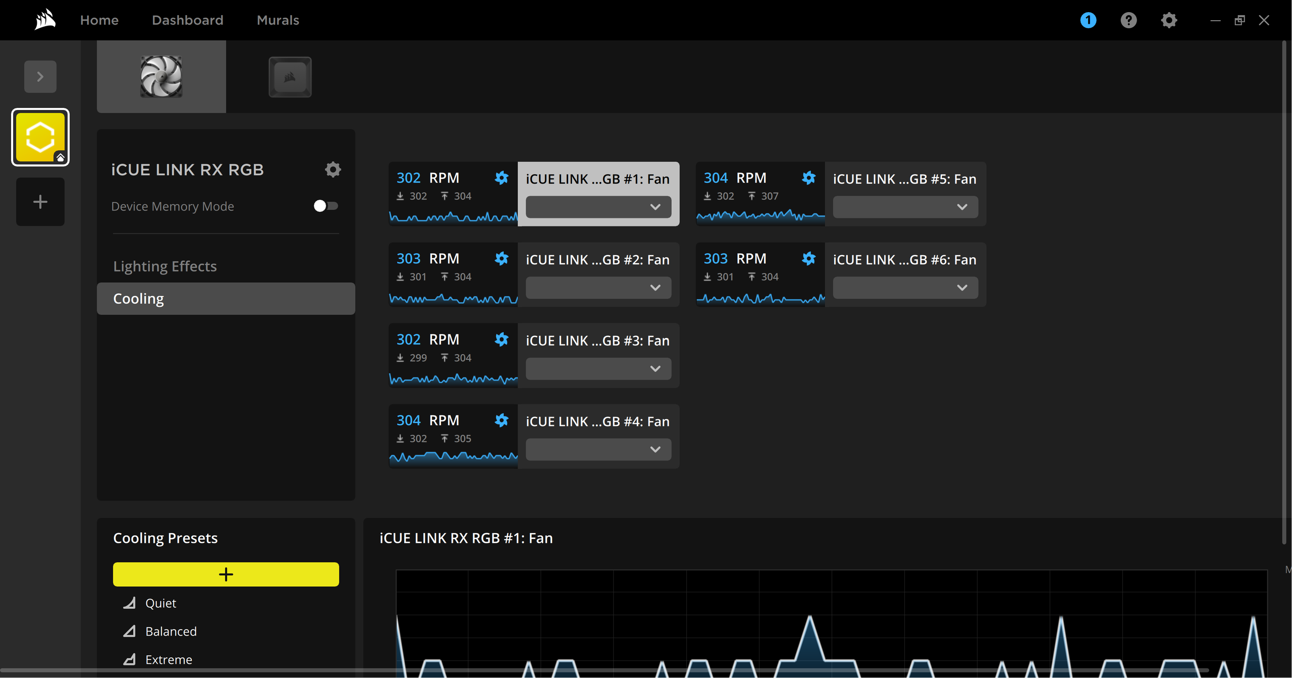This screenshot has width=1292, height=678.
Task: Click the iCUE LINK RX RGB #1 fan chart
Action: [832, 624]
